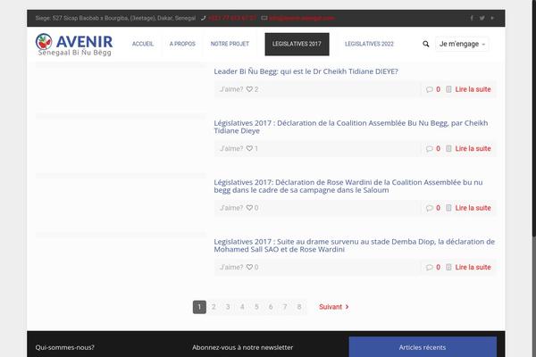Open comments icon for Dr Cheikh Tidiane DIEYE article
536x357 pixels.
point(430,89)
